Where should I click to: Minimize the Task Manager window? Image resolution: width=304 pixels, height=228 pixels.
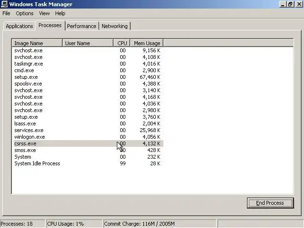(x=283, y=4)
